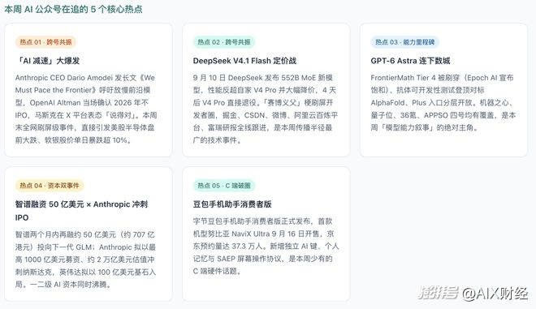Click the paragraph starting 智谱两个月内再融约 50 亿美元
Viewport: 536px width, 309px height.
click(x=85, y=260)
